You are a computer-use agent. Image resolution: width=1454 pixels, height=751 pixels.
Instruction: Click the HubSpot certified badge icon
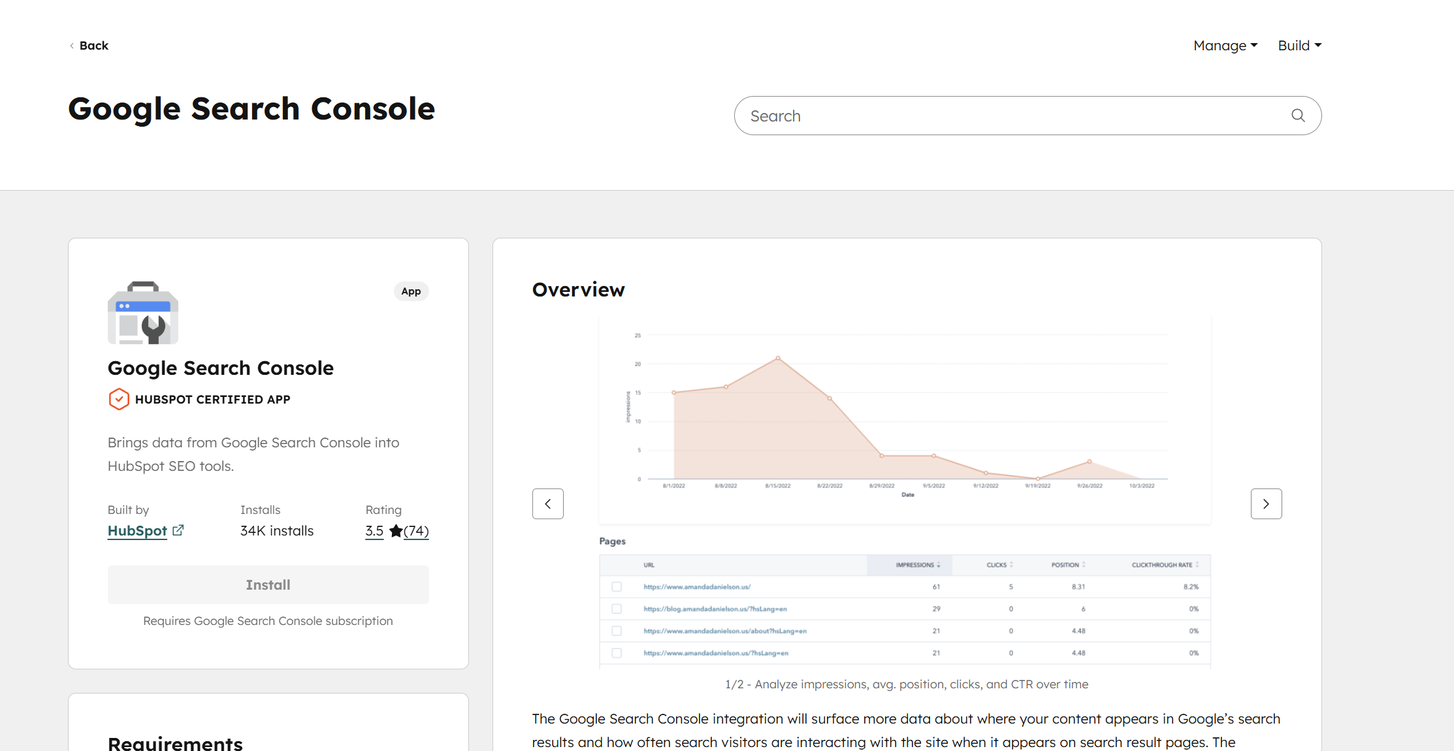(119, 399)
